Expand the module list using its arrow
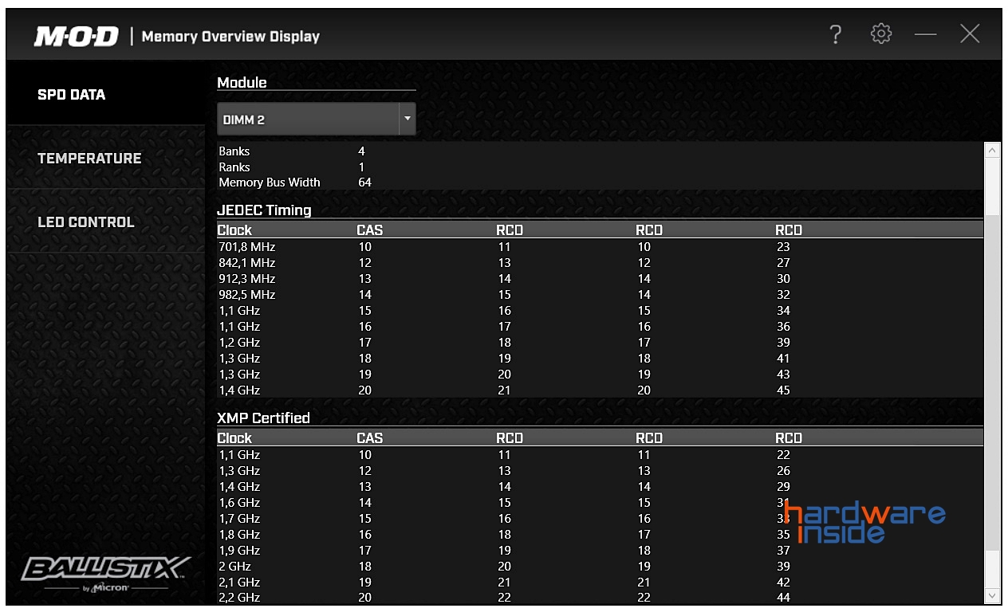The image size is (1008, 612). point(408,120)
